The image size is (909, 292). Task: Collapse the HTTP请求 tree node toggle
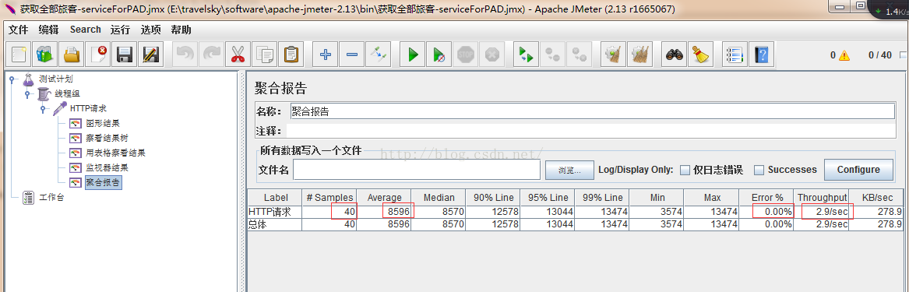click(x=42, y=109)
